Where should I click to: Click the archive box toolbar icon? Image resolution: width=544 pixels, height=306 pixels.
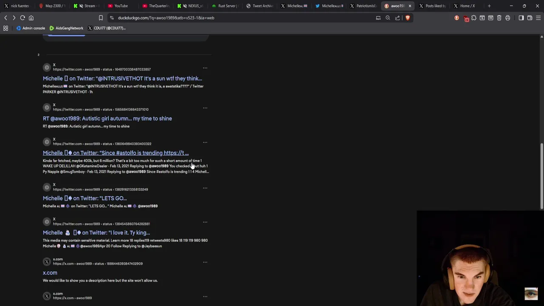click(491, 18)
